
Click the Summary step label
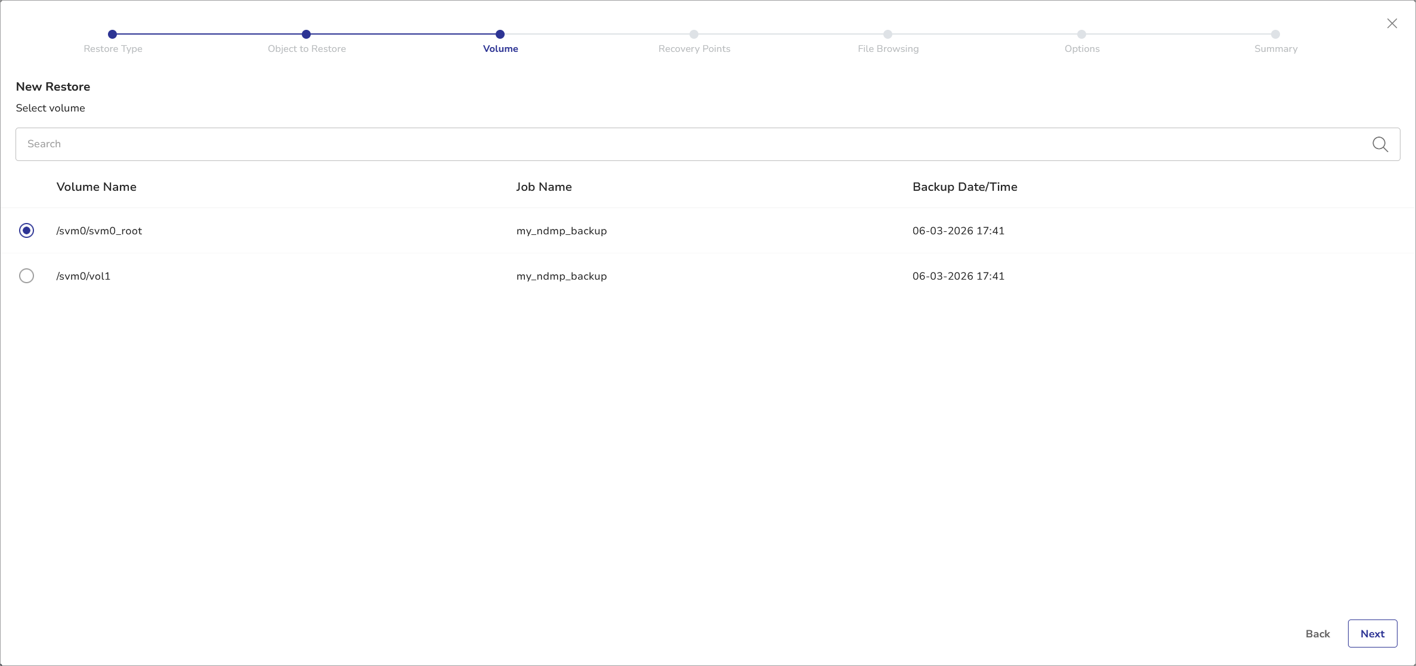[x=1275, y=49]
